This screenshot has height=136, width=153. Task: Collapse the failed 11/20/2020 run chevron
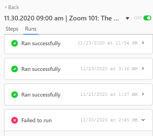coord(143,120)
